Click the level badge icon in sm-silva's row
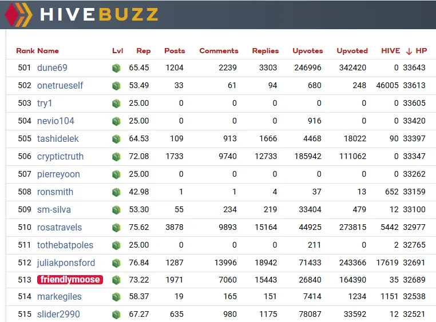Viewport: 436px width, 322px height. pos(116,210)
